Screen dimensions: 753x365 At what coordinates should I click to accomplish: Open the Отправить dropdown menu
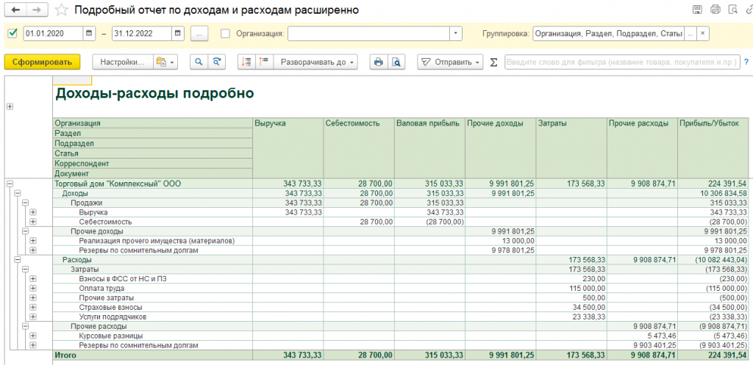tap(450, 62)
